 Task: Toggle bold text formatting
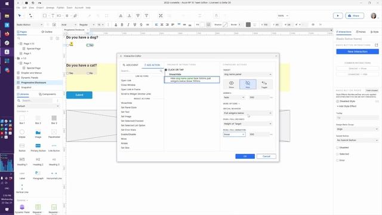[122, 24]
